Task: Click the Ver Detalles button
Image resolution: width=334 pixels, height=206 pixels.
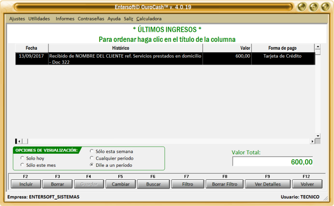Action: tap(267, 184)
